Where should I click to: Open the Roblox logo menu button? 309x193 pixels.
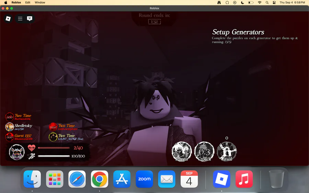click(8, 19)
